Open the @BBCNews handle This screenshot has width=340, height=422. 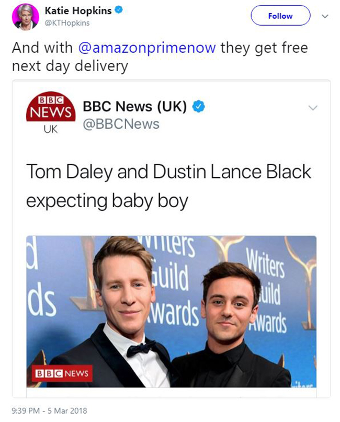click(121, 124)
